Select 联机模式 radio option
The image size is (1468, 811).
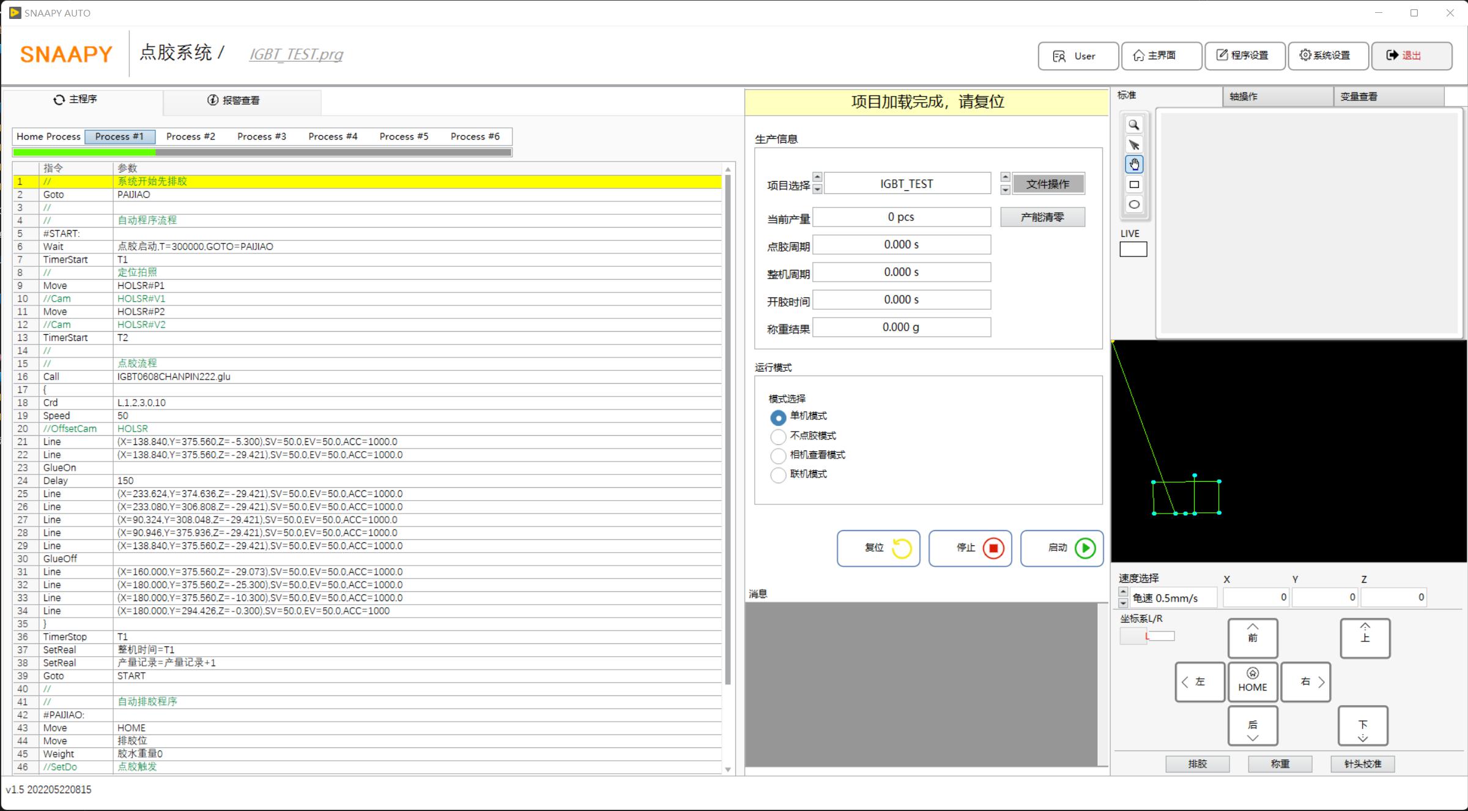point(778,474)
